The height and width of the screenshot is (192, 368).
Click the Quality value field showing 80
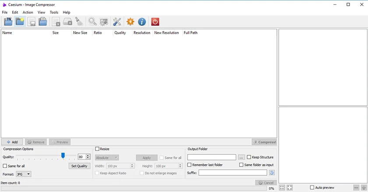(x=82, y=157)
